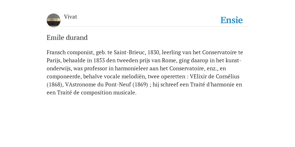Click the place name Saint-Brieuc
The image size is (295, 147).
pos(129,52)
